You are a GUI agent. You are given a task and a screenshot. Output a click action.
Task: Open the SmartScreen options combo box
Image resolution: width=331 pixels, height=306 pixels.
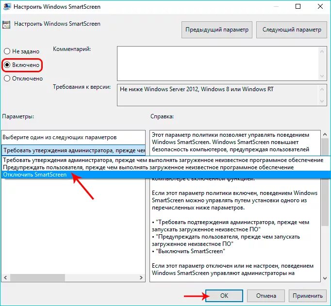(x=73, y=150)
